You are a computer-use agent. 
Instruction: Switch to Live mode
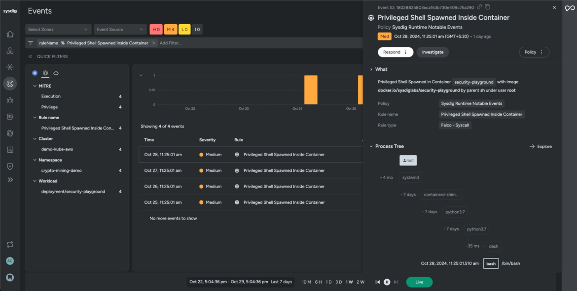[x=420, y=282]
